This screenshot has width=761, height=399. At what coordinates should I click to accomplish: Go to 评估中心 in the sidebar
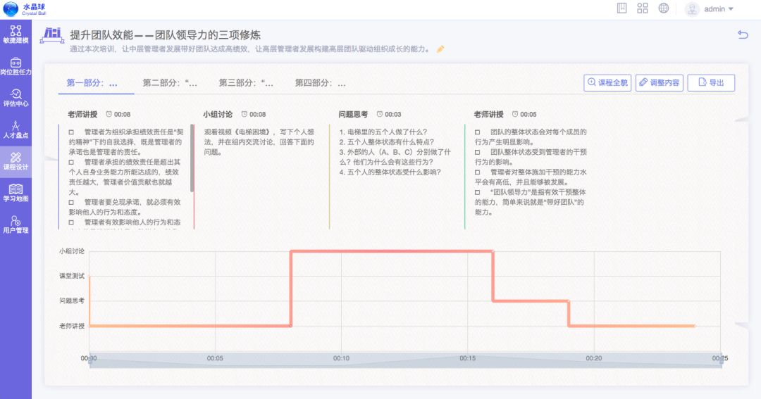pyautogui.click(x=16, y=98)
